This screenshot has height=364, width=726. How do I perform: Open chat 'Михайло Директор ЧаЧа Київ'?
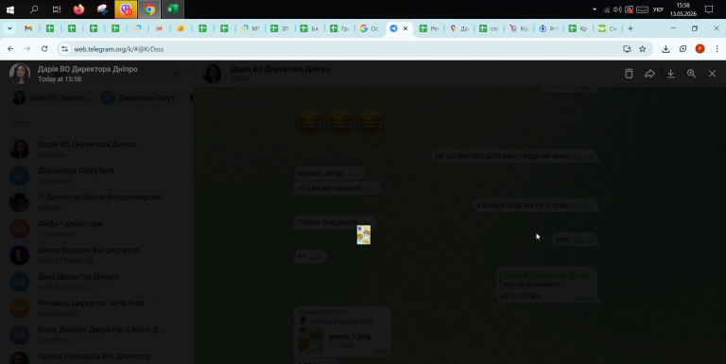click(96, 307)
